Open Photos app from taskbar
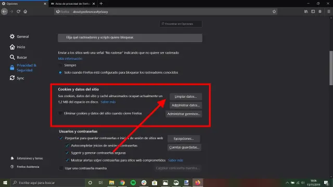The image size is (333, 187). 165,182
